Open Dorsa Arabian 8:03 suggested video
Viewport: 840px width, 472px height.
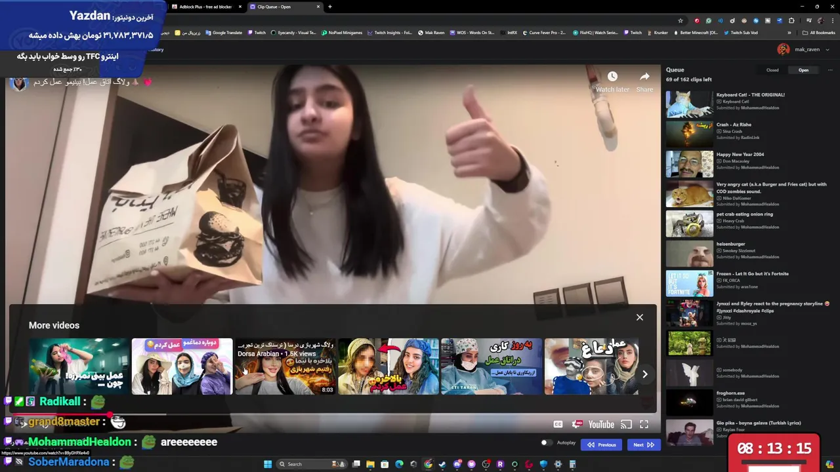pyautogui.click(x=285, y=366)
